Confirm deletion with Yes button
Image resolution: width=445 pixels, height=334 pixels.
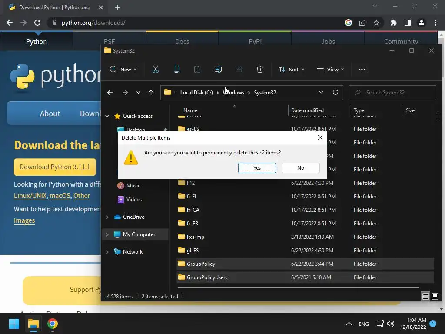pos(257,168)
